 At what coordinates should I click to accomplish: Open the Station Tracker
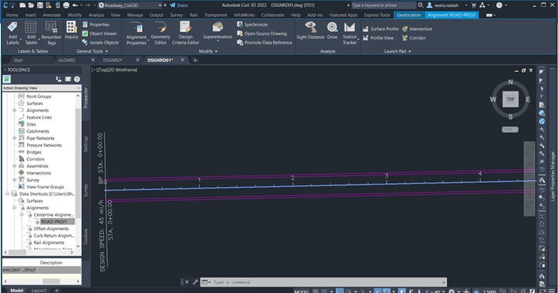(x=349, y=33)
